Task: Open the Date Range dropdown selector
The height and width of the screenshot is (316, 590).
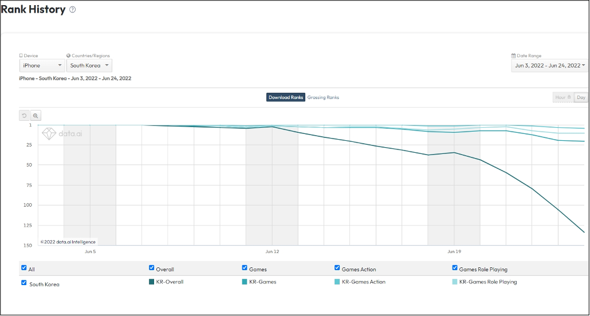Action: point(549,66)
